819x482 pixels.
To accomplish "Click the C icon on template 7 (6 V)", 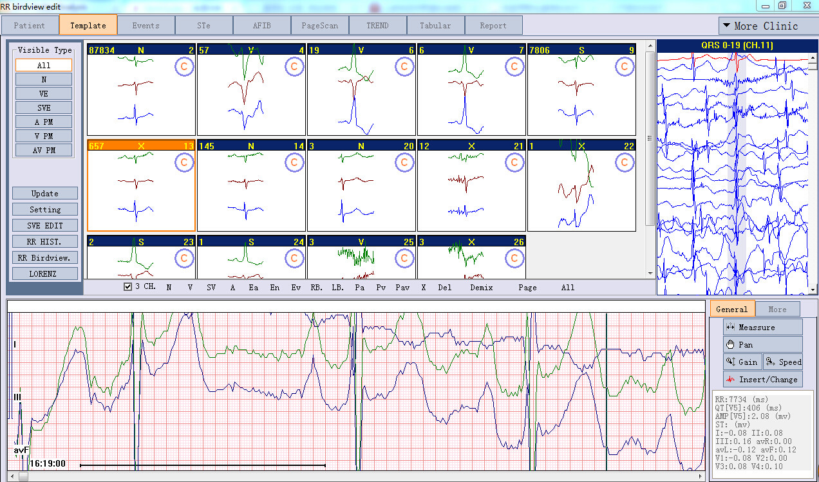I will click(514, 67).
